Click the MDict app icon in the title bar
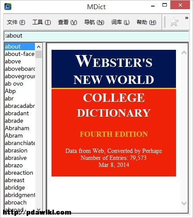The height and width of the screenshot is (218, 193). pyautogui.click(x=8, y=7)
